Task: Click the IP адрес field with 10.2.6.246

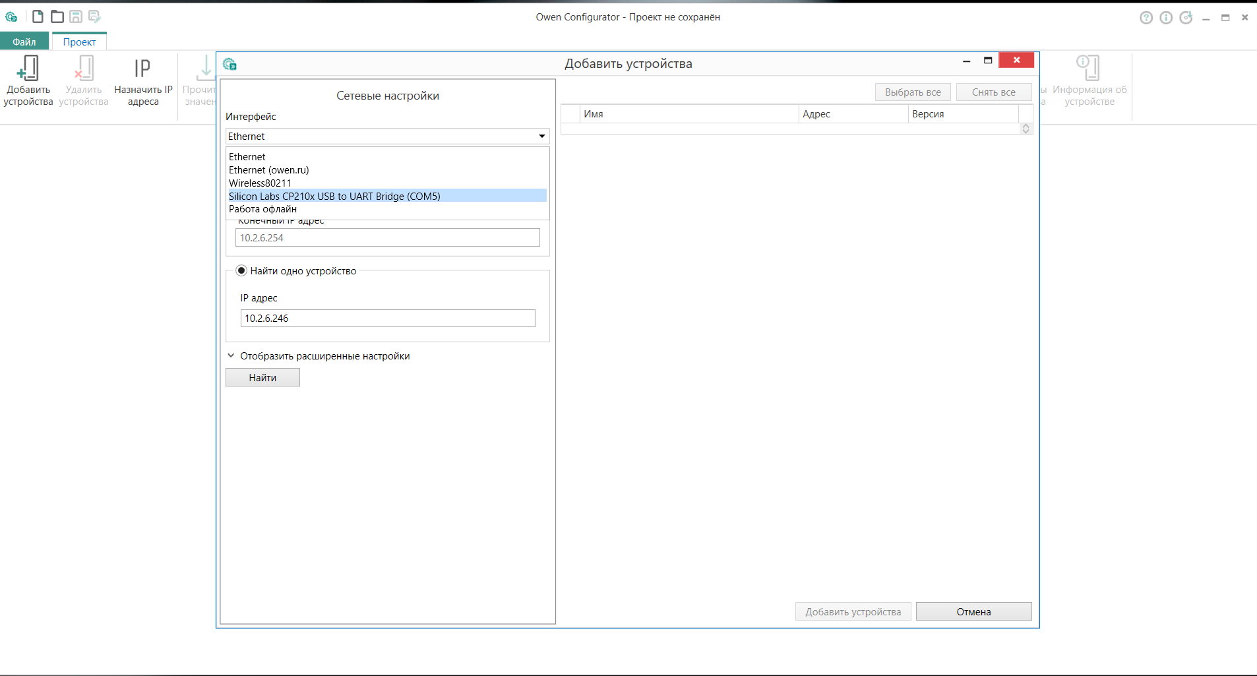Action: click(387, 318)
